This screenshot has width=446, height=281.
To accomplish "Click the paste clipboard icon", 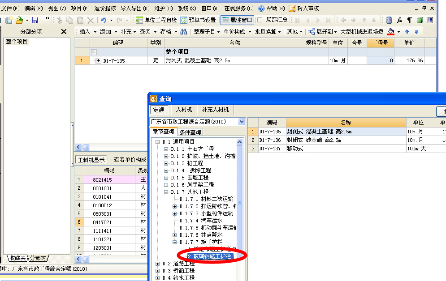I will tap(80, 20).
